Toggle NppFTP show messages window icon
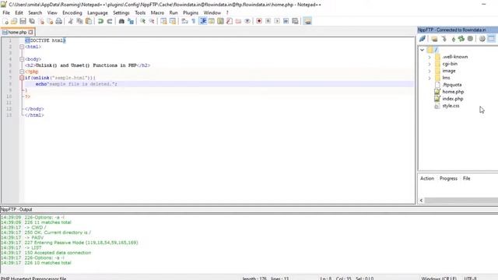The height and width of the screenshot is (280, 498). click(491, 39)
